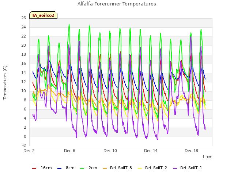Click the yellow Ref_SoilT_2 legend marker

point(140,168)
